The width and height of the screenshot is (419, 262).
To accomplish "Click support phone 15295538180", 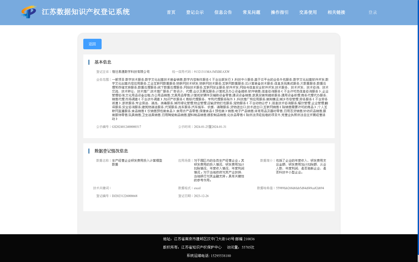I will pos(221,256).
